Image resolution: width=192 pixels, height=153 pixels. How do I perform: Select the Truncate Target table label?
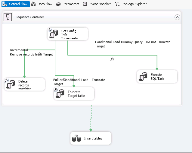tap(76, 94)
